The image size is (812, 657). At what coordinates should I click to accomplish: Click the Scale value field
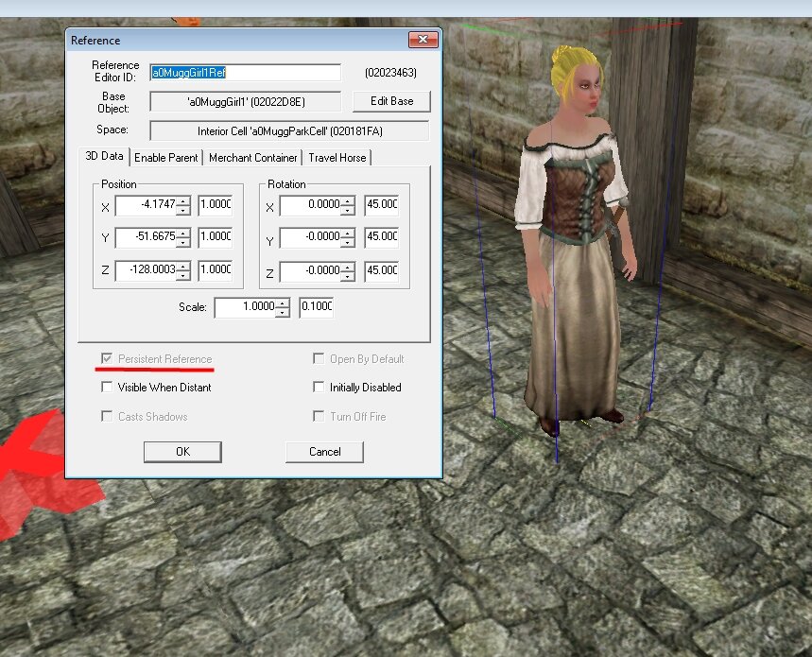246,307
